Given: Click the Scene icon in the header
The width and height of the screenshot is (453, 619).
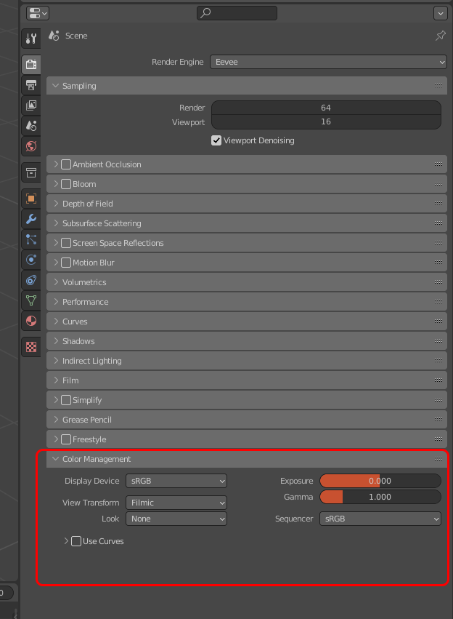Looking at the screenshot, I should [54, 36].
